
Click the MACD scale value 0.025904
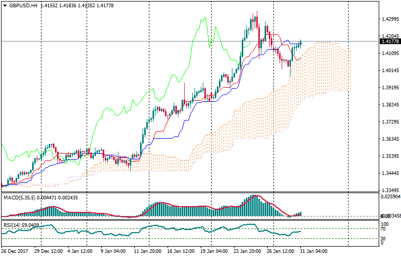(x=390, y=197)
